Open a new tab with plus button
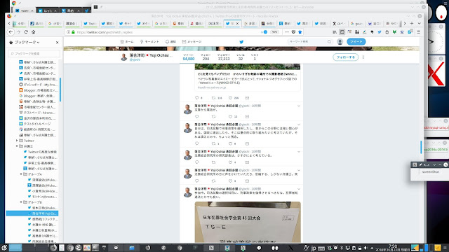 pyautogui.click(x=412, y=23)
